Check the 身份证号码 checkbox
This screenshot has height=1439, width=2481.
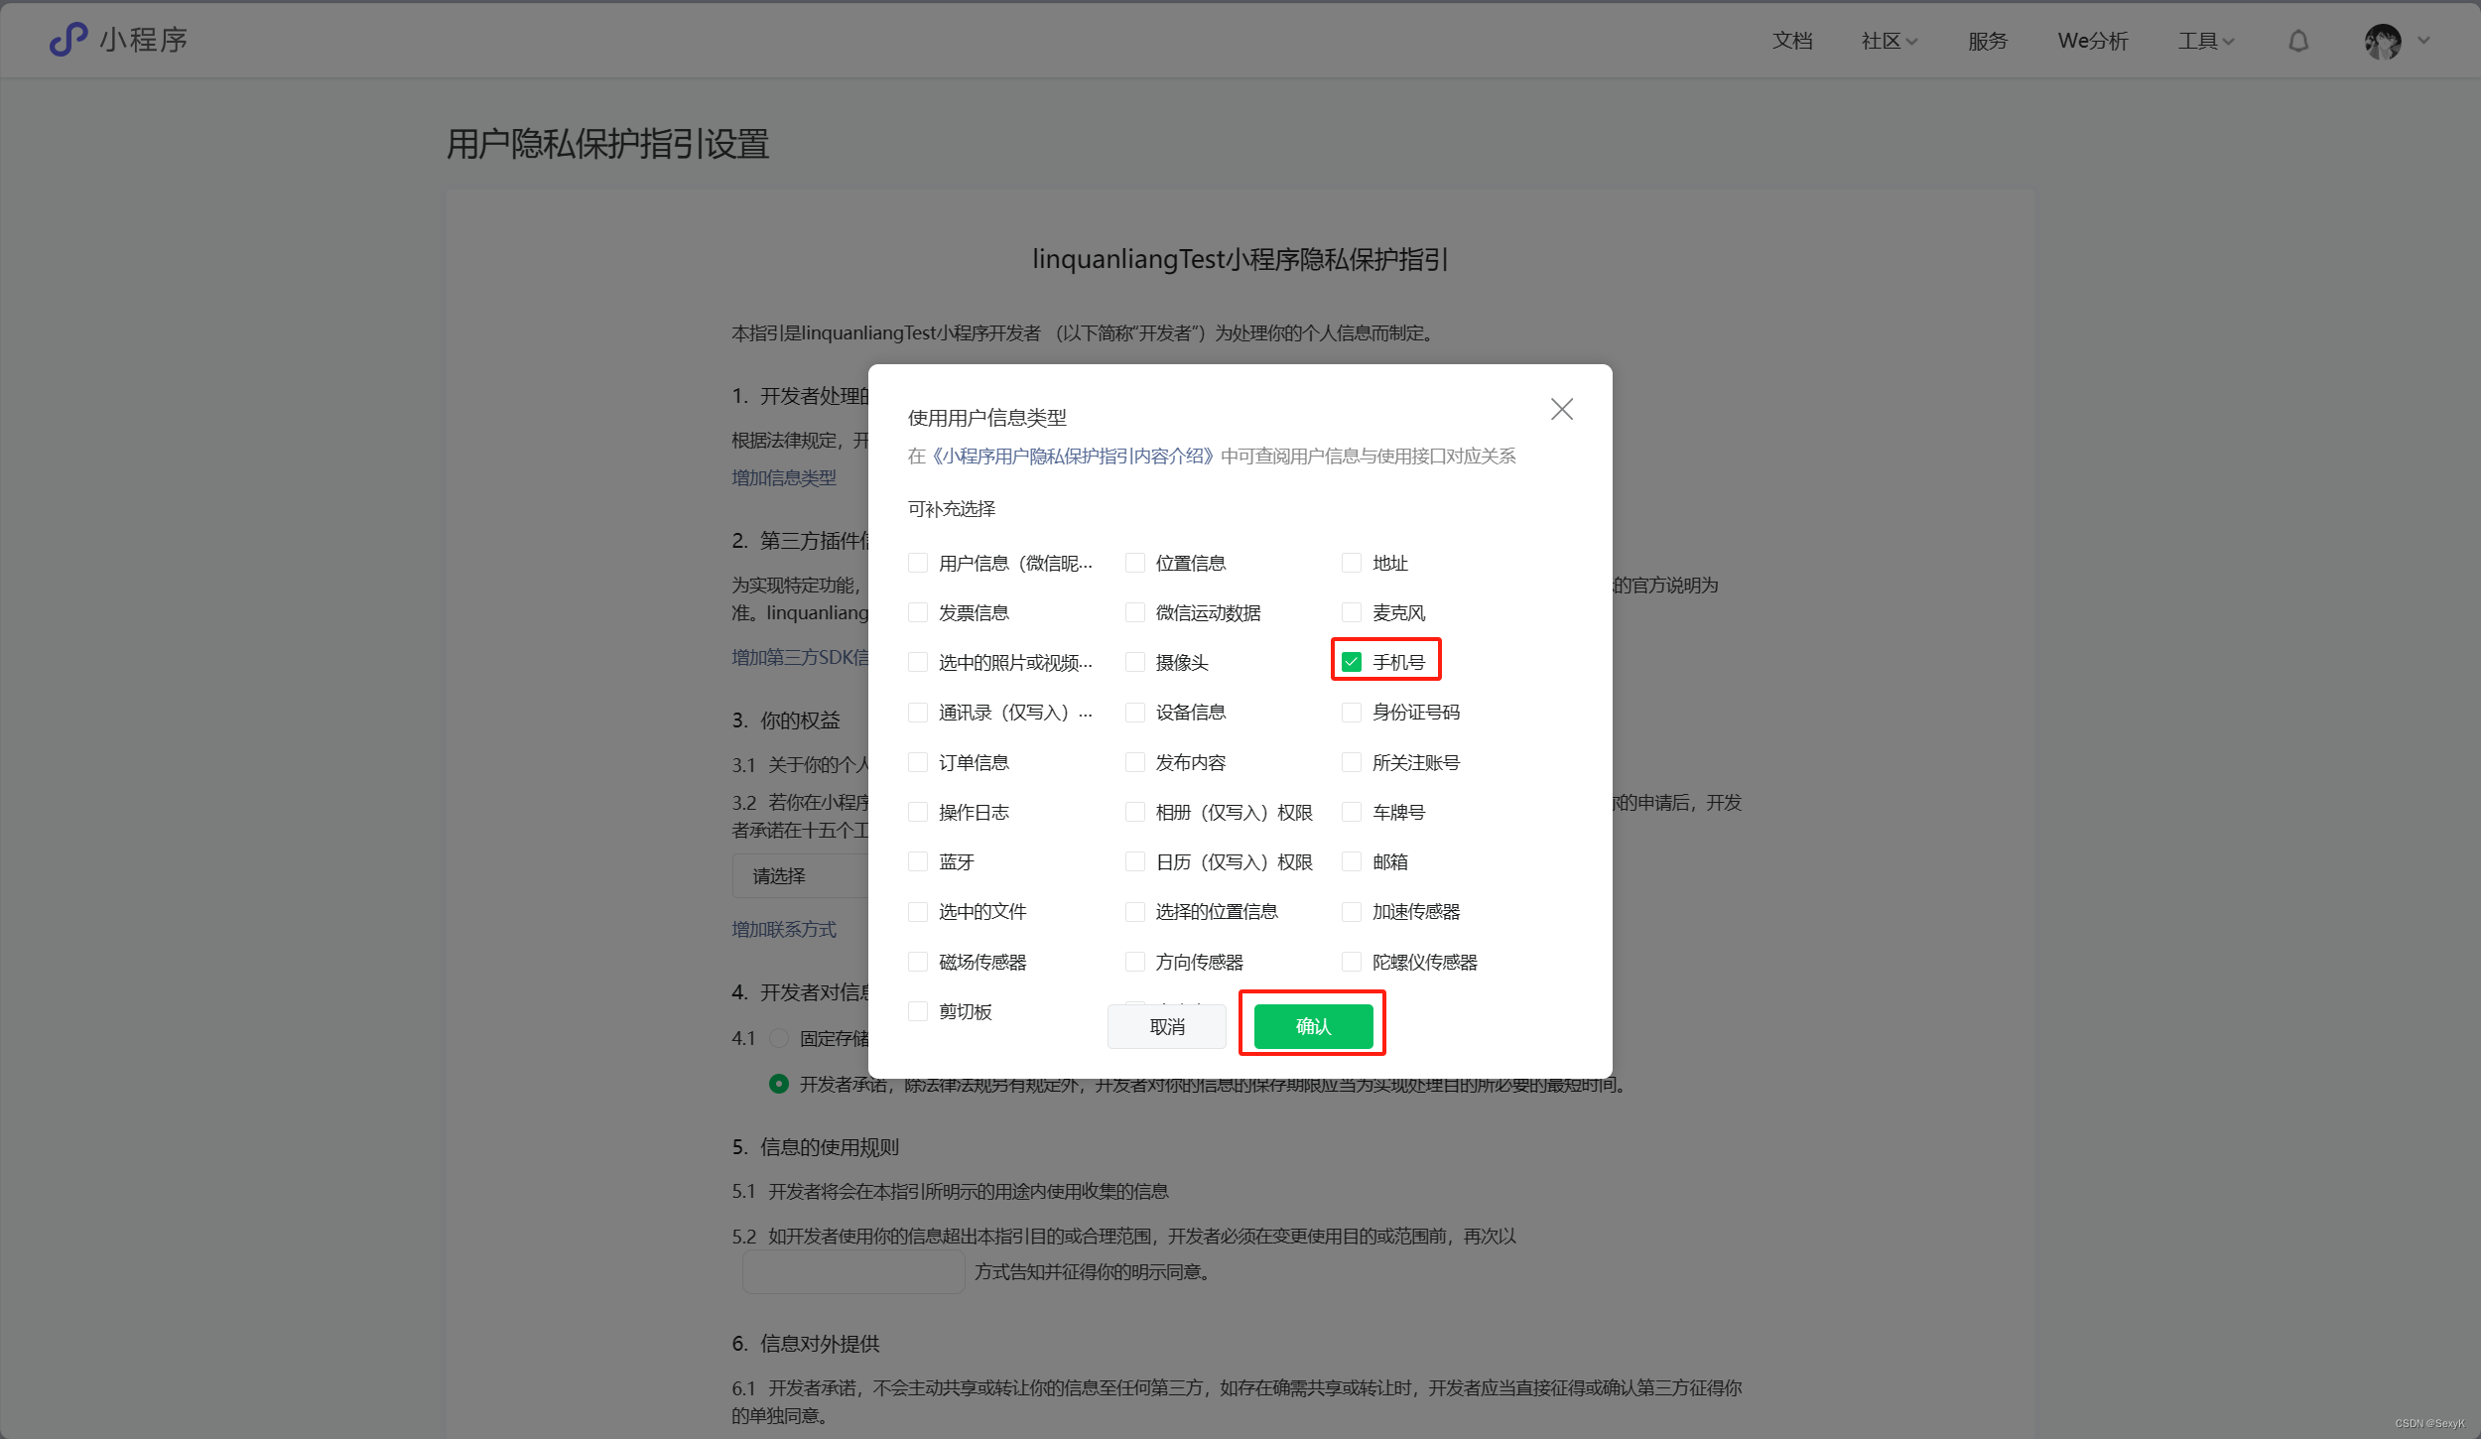point(1352,712)
